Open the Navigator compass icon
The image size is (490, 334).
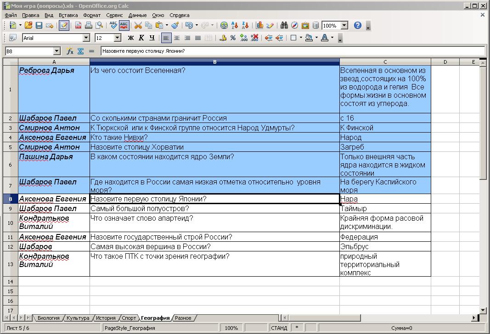click(x=294, y=26)
